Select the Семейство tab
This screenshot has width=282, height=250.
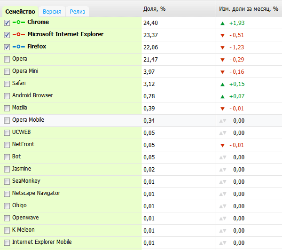pyautogui.click(x=20, y=11)
